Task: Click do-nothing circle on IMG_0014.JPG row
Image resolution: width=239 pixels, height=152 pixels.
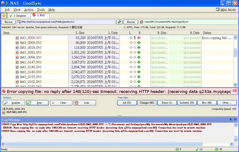Action: pos(135,47)
